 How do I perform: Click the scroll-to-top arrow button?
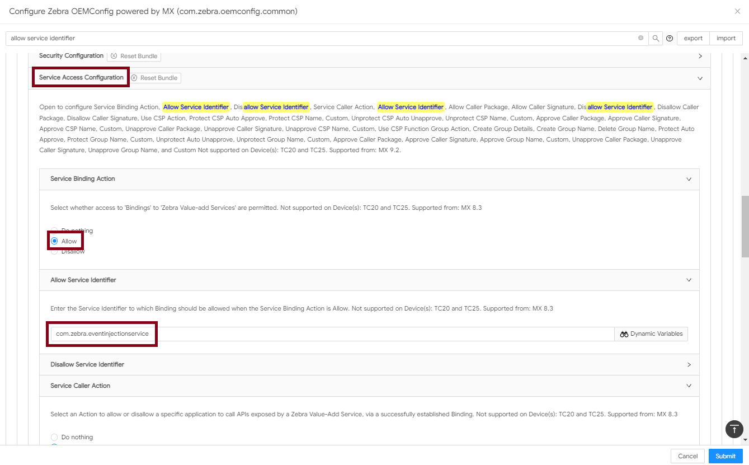pos(734,429)
